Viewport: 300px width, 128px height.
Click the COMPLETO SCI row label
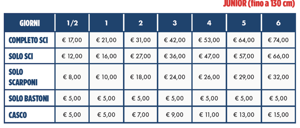point(28,40)
